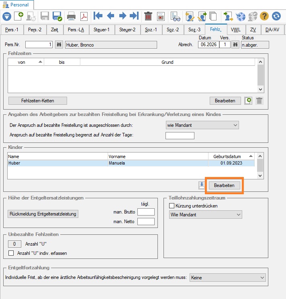The width and height of the screenshot is (286, 299).
Task: Open the Soz.-2 tab
Action: (x=173, y=30)
